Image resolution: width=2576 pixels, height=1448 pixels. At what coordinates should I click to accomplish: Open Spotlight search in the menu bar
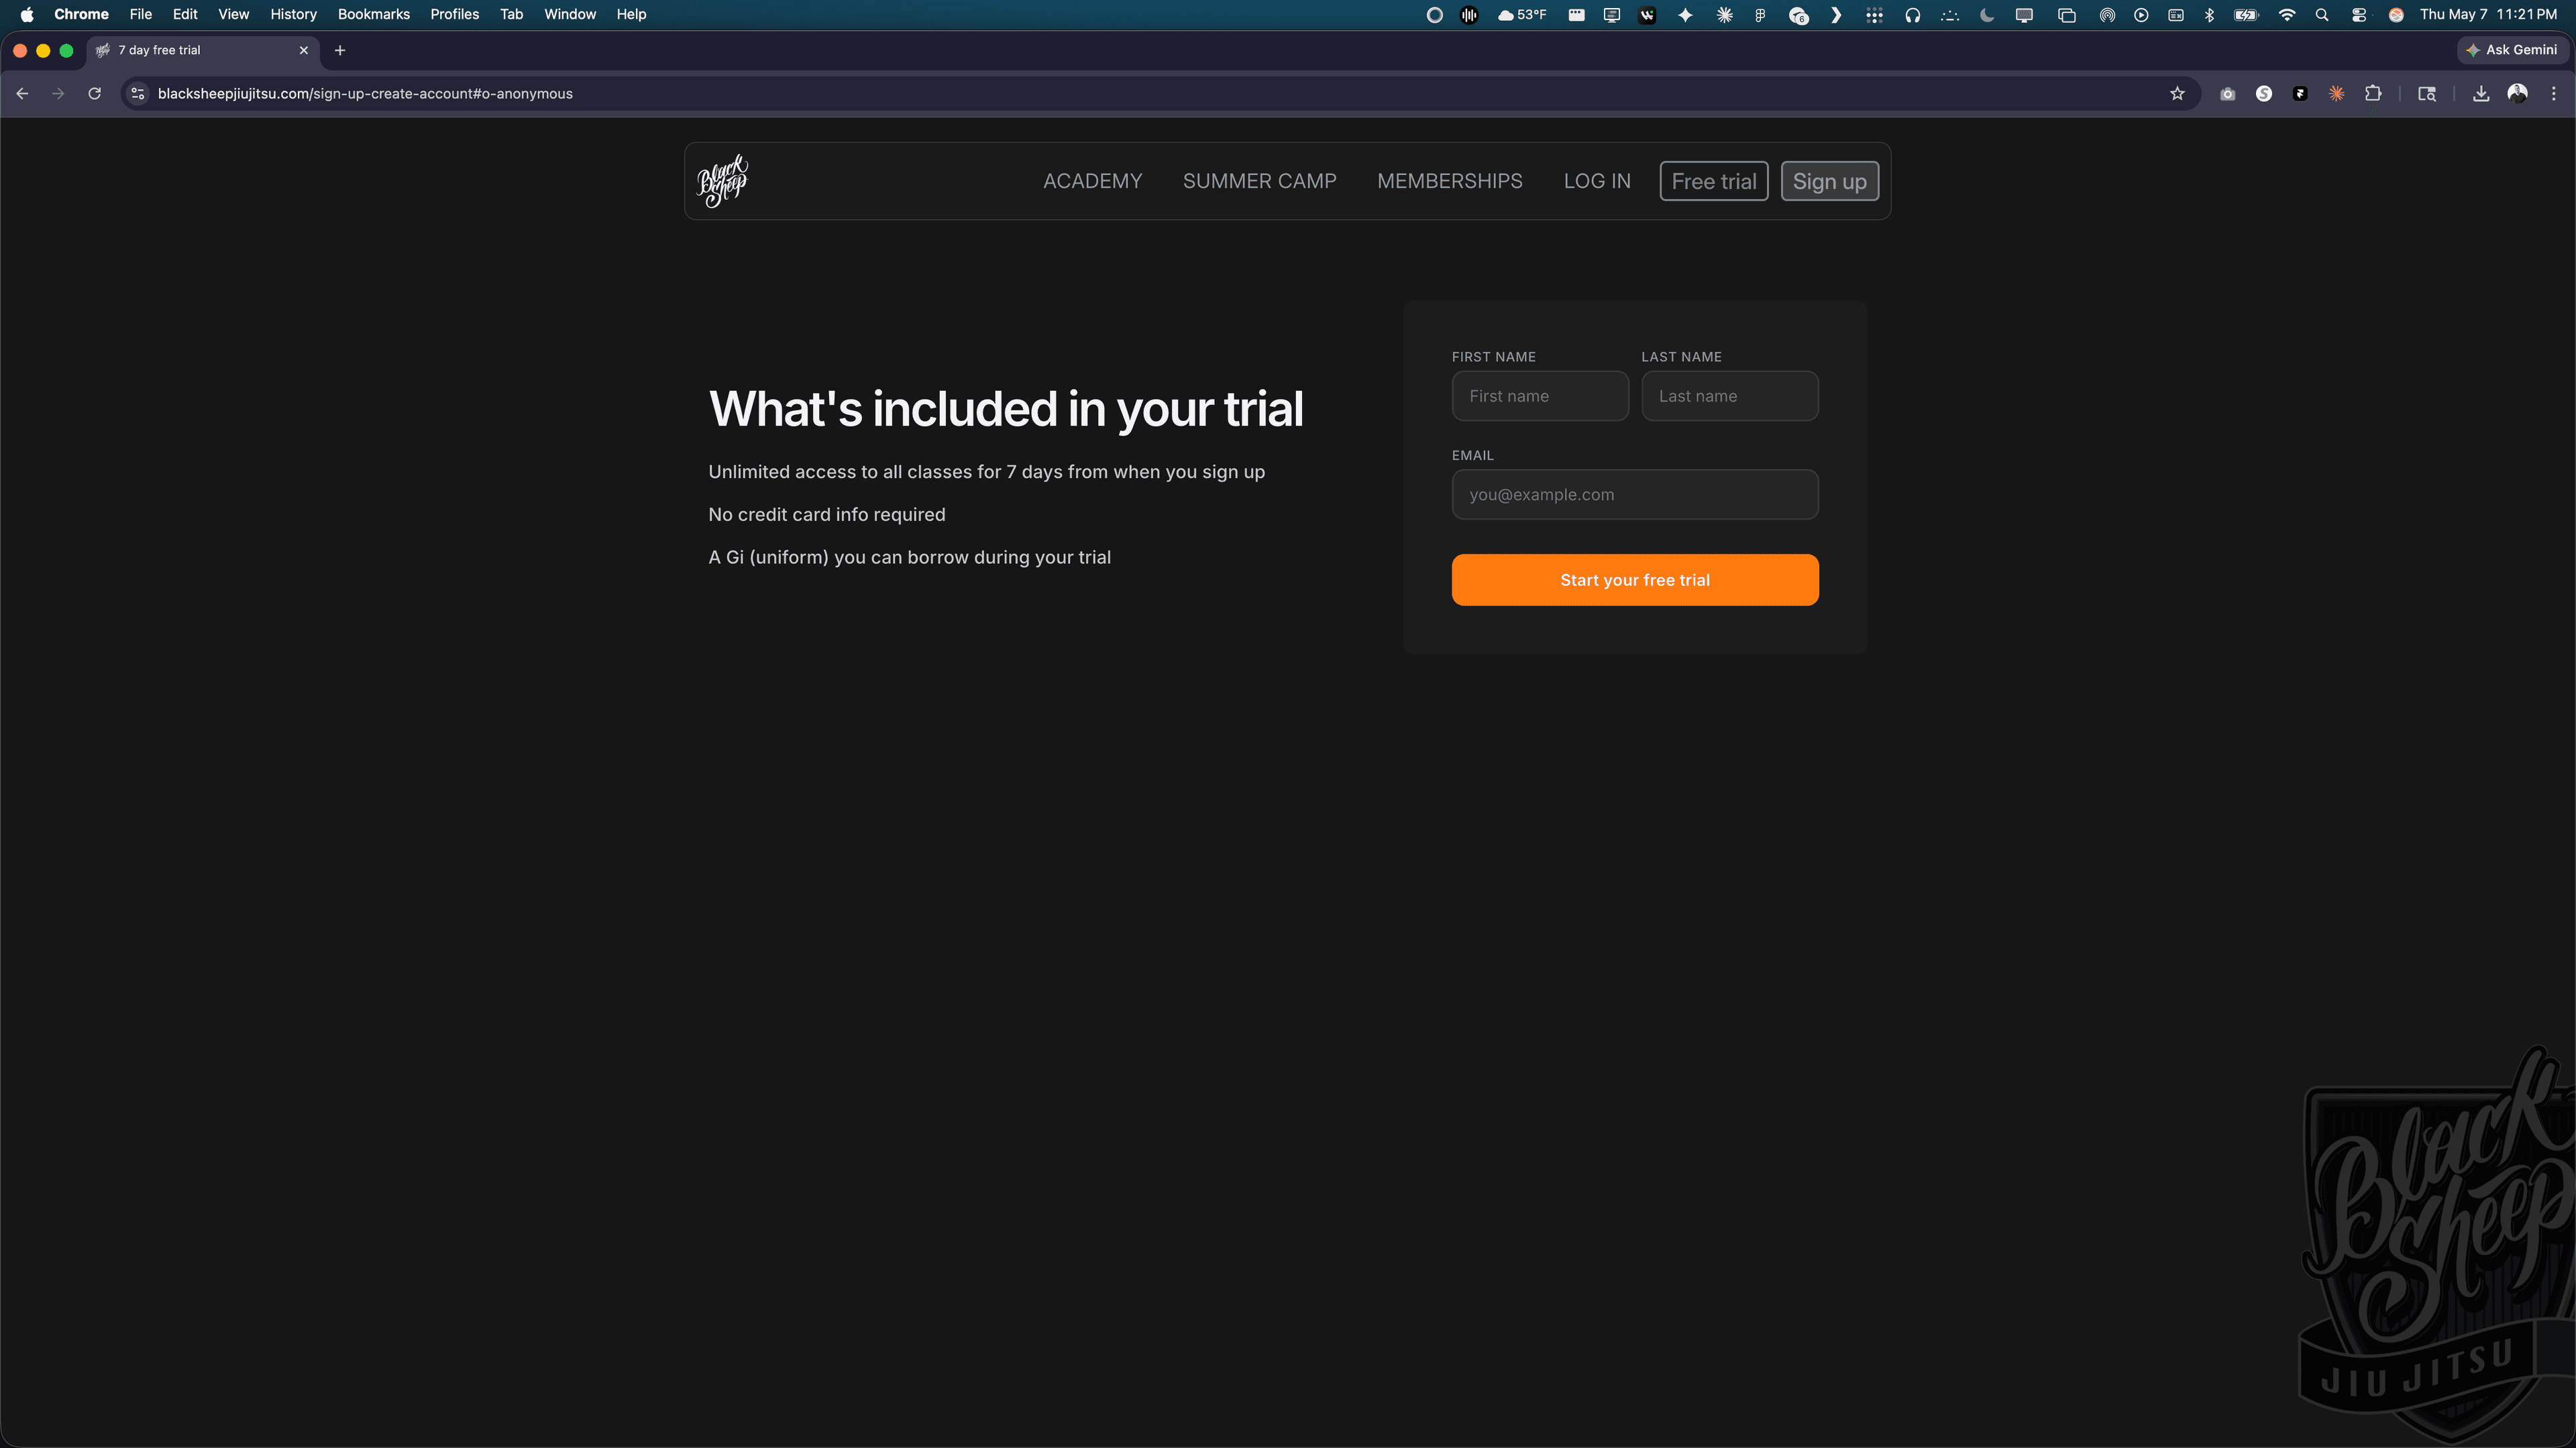2322,15
